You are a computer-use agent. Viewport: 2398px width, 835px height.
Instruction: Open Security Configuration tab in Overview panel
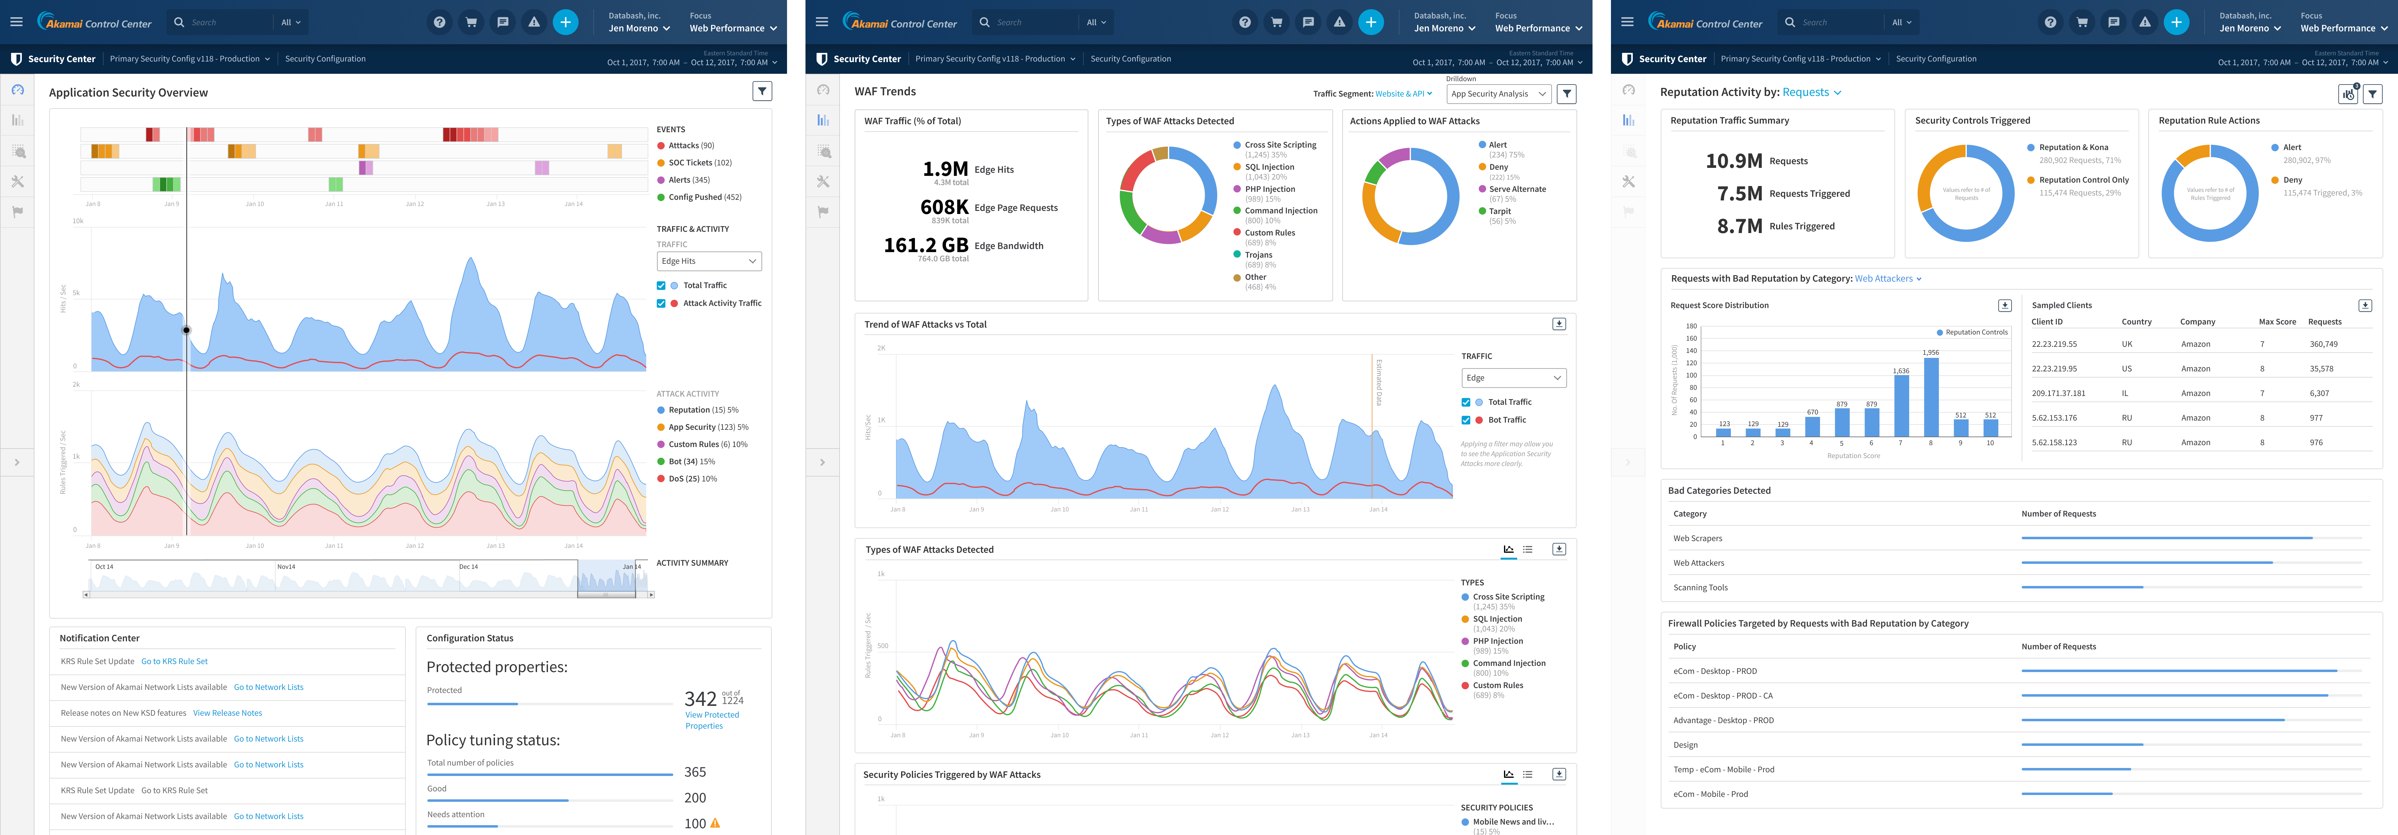click(x=325, y=59)
